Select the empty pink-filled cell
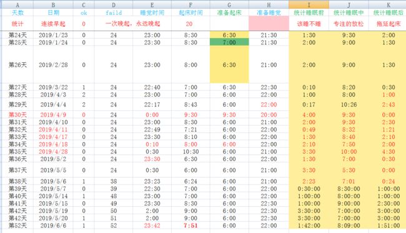Image resolution: width=406 pixels, height=233 pixels. pyautogui.click(x=269, y=24)
